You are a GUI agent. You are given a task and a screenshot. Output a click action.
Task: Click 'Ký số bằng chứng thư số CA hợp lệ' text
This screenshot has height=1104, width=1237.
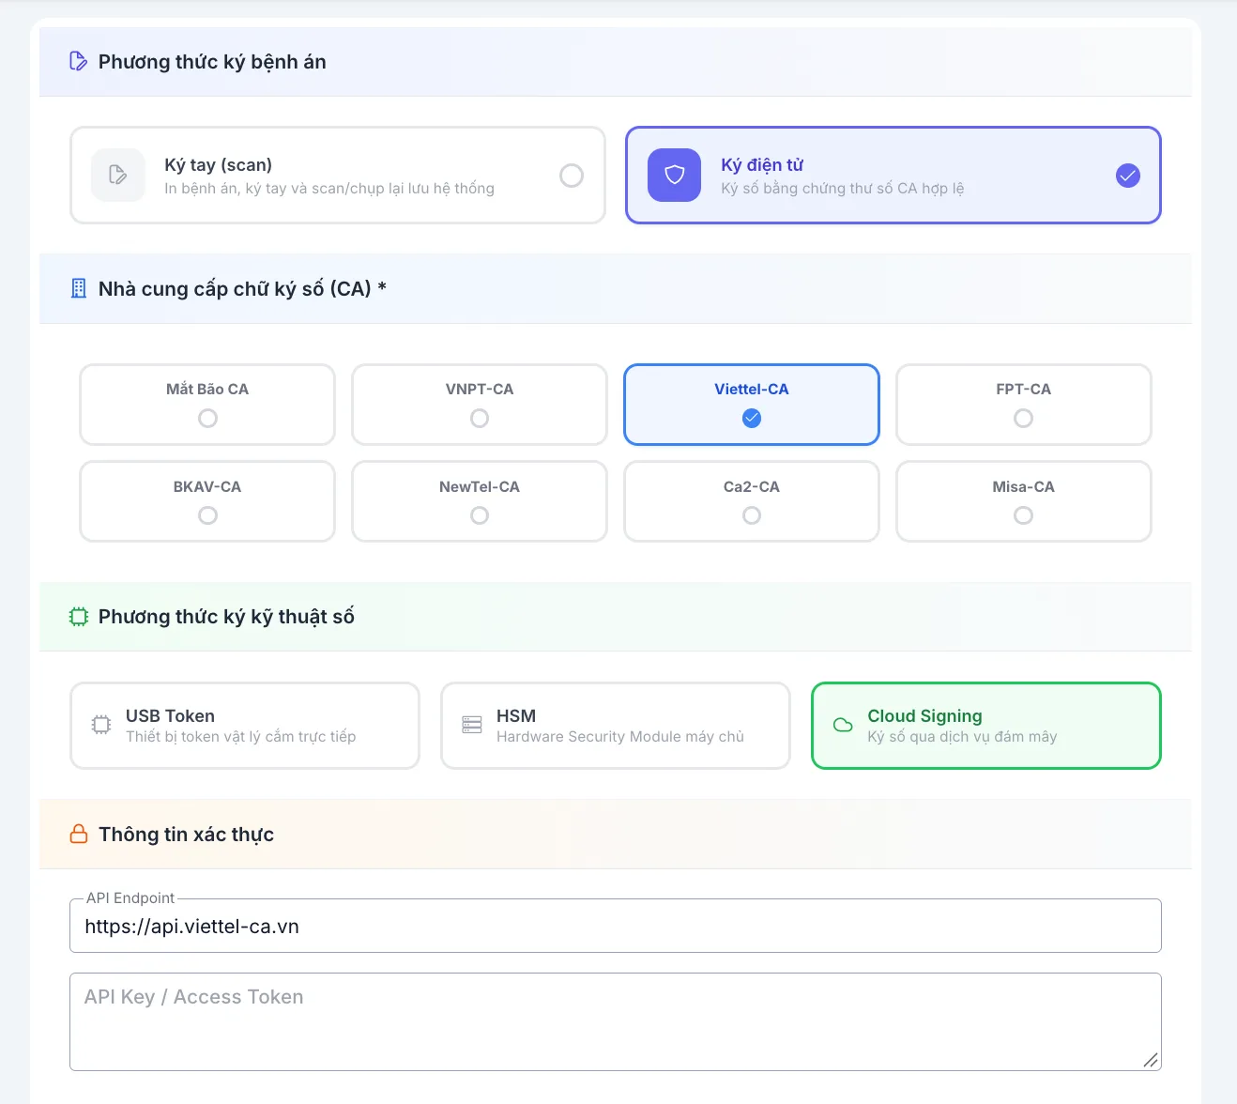pos(843,189)
